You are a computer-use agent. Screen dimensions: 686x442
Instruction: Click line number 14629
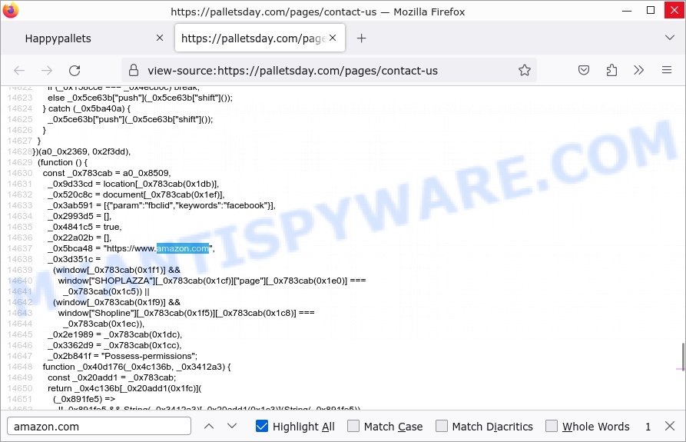(20, 162)
